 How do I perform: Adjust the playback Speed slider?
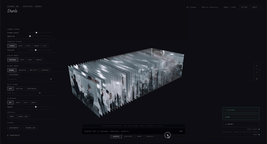(x=40, y=107)
